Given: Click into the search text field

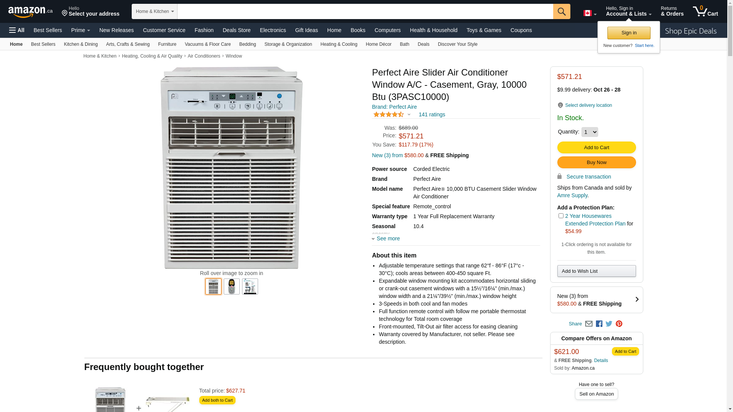Looking at the screenshot, I should (x=365, y=11).
